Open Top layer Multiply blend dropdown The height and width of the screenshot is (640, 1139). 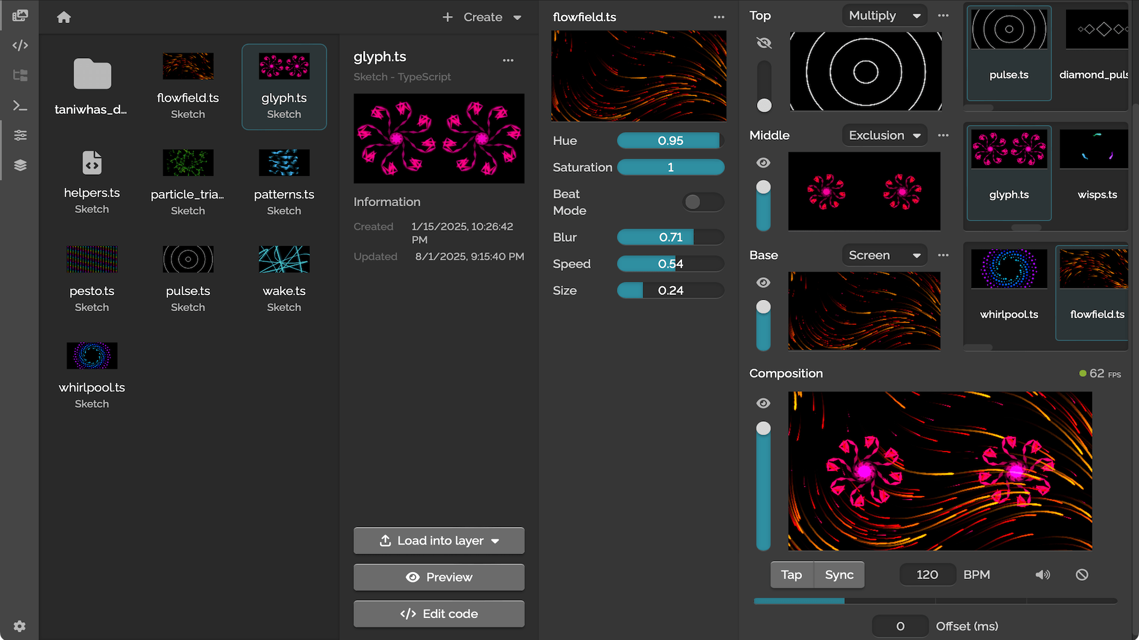coord(884,16)
